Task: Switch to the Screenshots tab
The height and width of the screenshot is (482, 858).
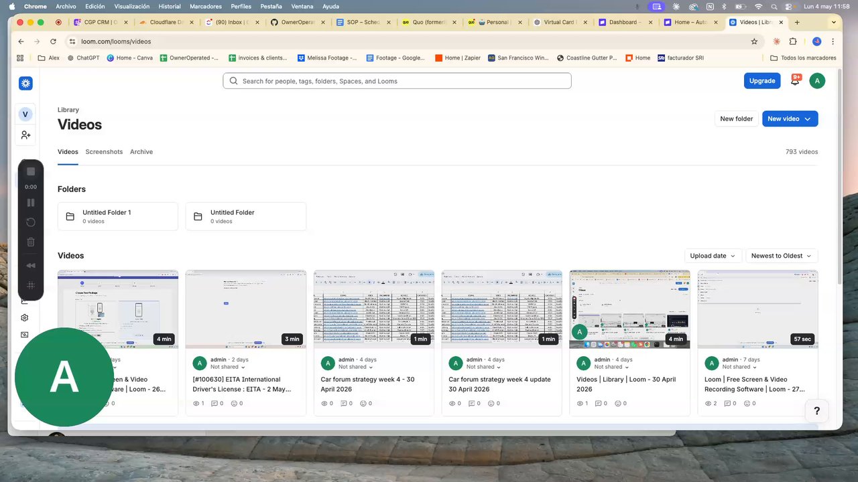Action: [104, 152]
